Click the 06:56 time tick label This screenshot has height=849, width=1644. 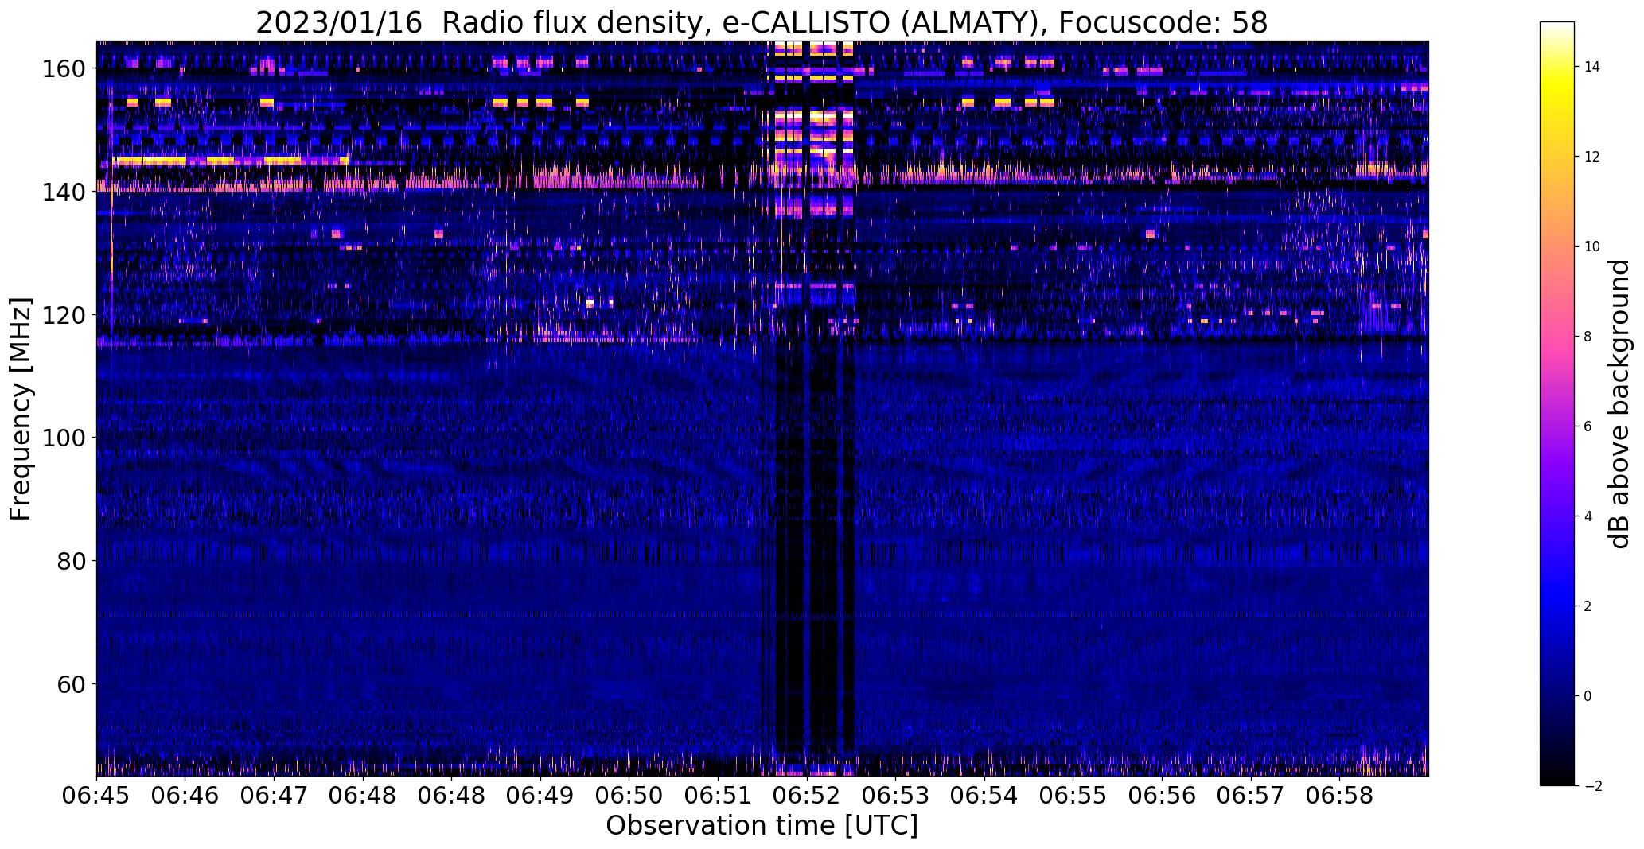[x=1163, y=796]
